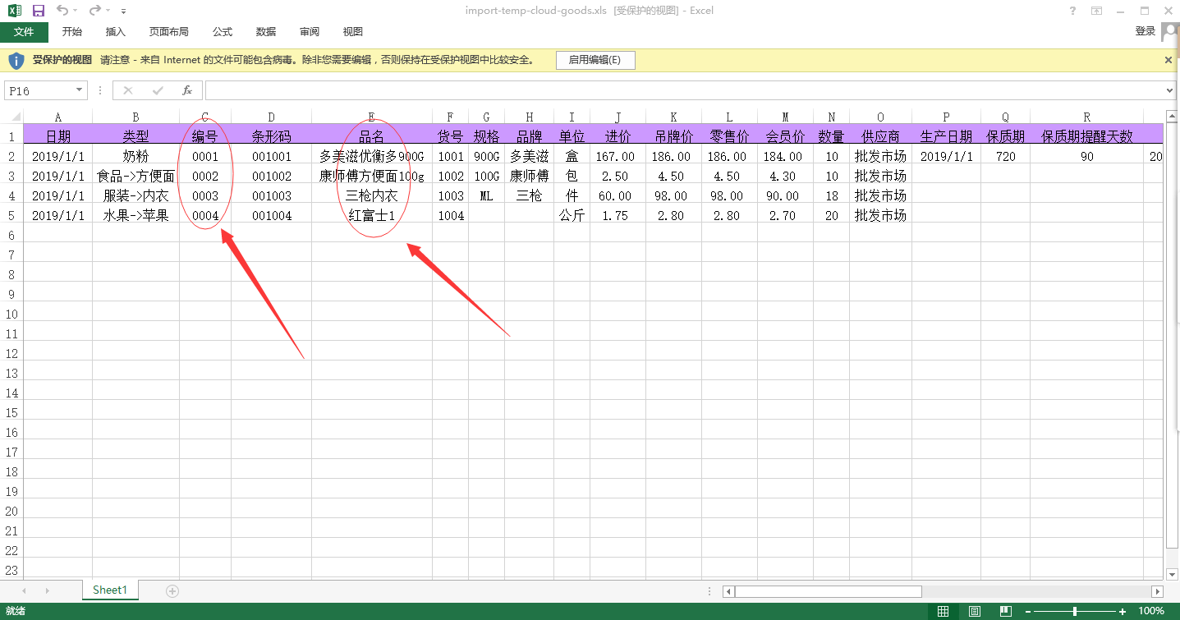This screenshot has height=620, width=1180.
Task: Select the cell containing 多美滋优衡多900G
Action: click(372, 156)
